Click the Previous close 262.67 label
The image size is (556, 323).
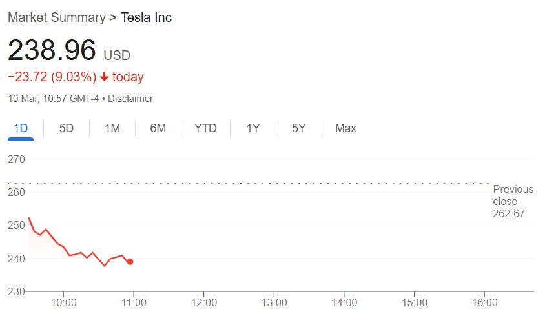pos(513,201)
